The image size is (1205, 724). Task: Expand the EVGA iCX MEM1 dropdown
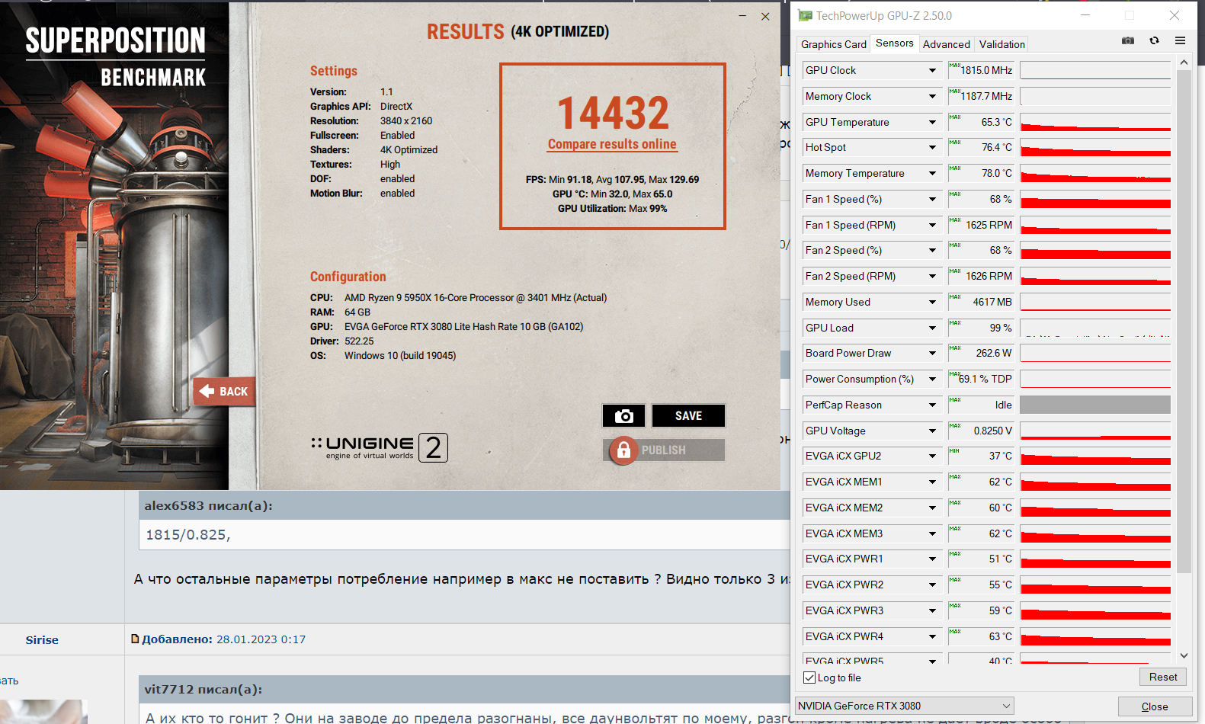coord(932,482)
